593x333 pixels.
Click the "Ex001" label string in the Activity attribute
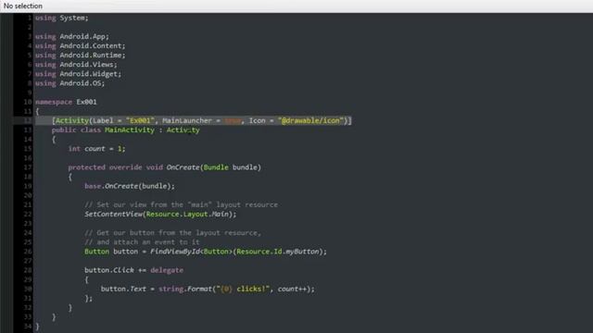(140, 120)
